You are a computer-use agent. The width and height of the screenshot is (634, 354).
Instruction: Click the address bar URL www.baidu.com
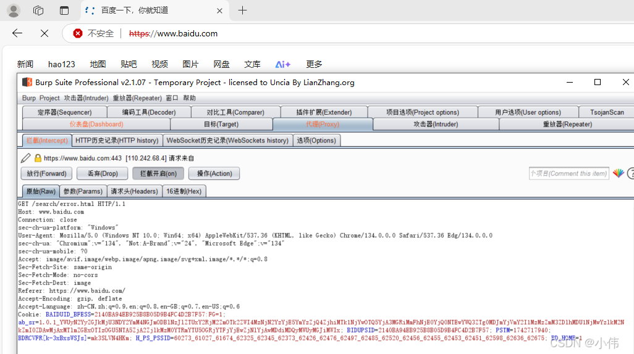[173, 33]
